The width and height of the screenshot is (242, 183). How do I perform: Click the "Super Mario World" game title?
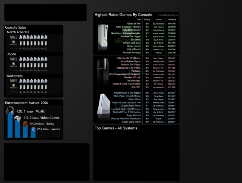(x=131, y=122)
